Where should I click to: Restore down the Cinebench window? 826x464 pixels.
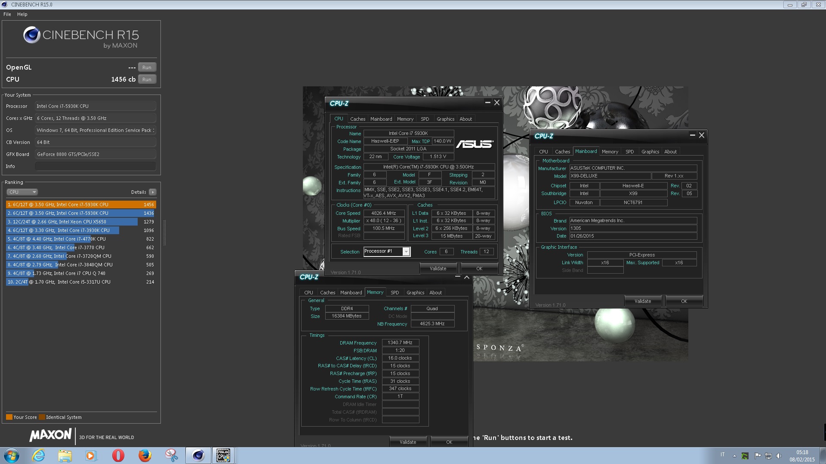[804, 5]
